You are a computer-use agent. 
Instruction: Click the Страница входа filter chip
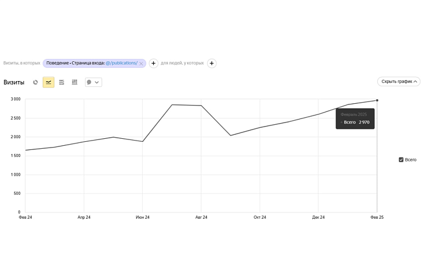(94, 63)
